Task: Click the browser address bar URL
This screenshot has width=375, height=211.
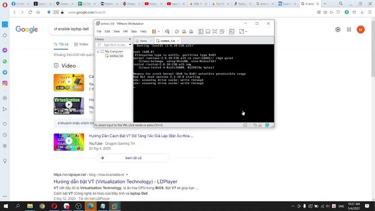Action: (x=87, y=12)
